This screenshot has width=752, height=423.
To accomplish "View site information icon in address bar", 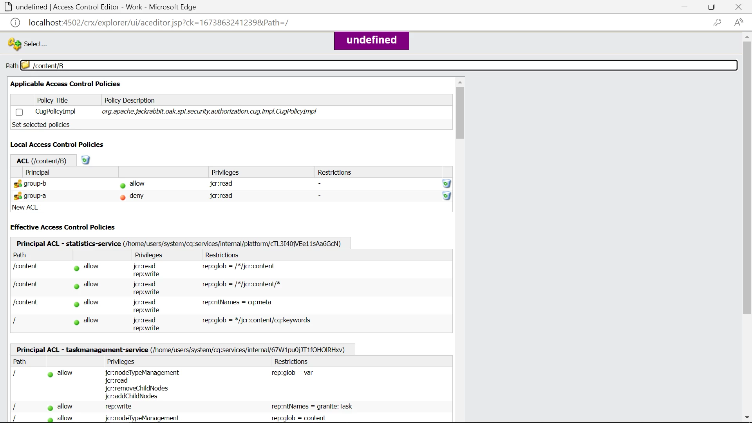I will 15,23.
